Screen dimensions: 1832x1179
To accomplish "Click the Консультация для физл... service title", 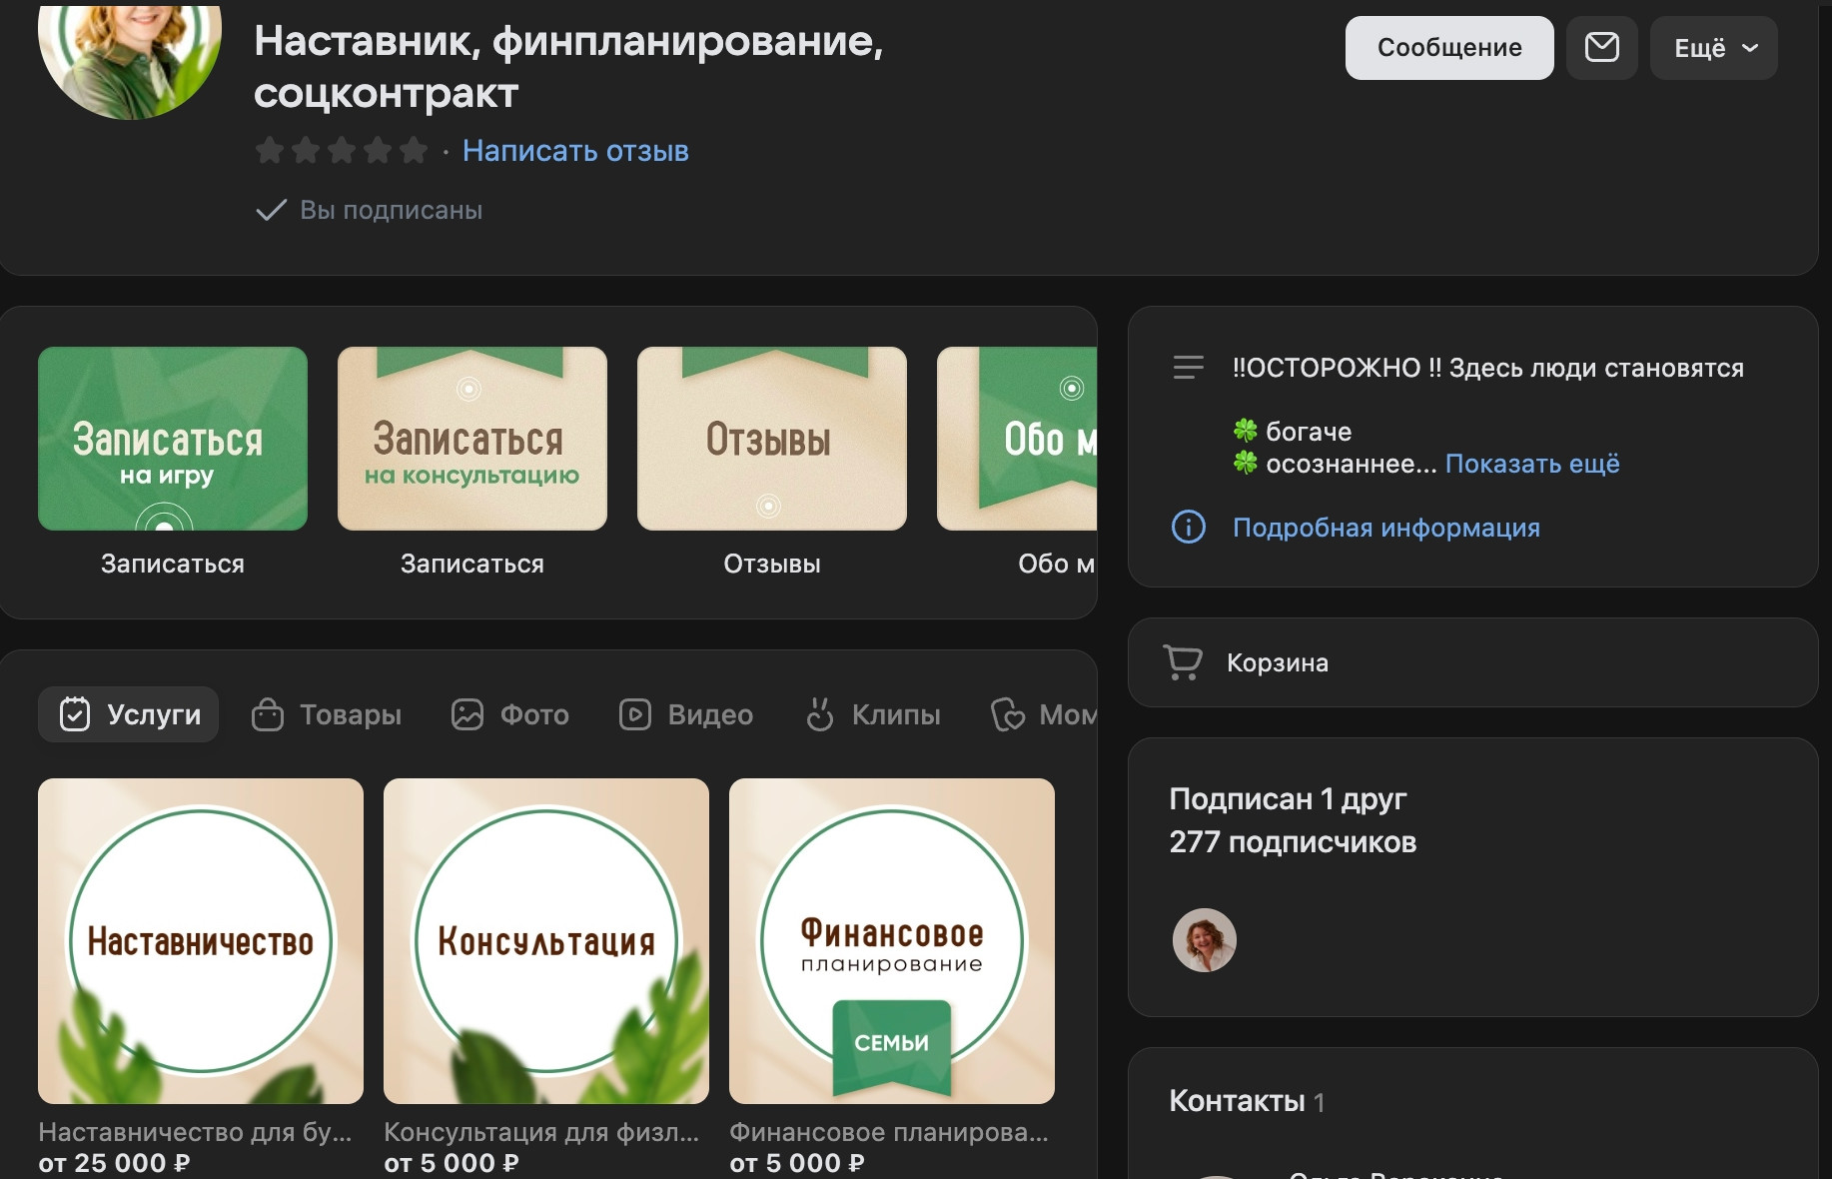I will pos(541,1132).
